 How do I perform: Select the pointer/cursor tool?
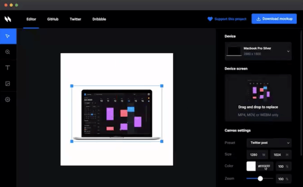coord(8,36)
